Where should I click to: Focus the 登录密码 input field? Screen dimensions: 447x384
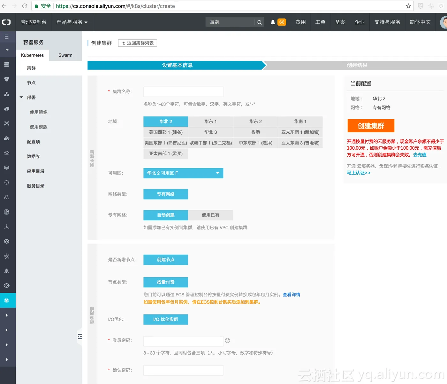click(183, 341)
